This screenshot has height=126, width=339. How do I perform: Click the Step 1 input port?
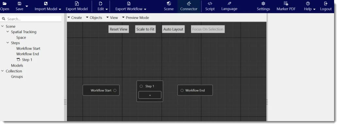tap(141, 86)
